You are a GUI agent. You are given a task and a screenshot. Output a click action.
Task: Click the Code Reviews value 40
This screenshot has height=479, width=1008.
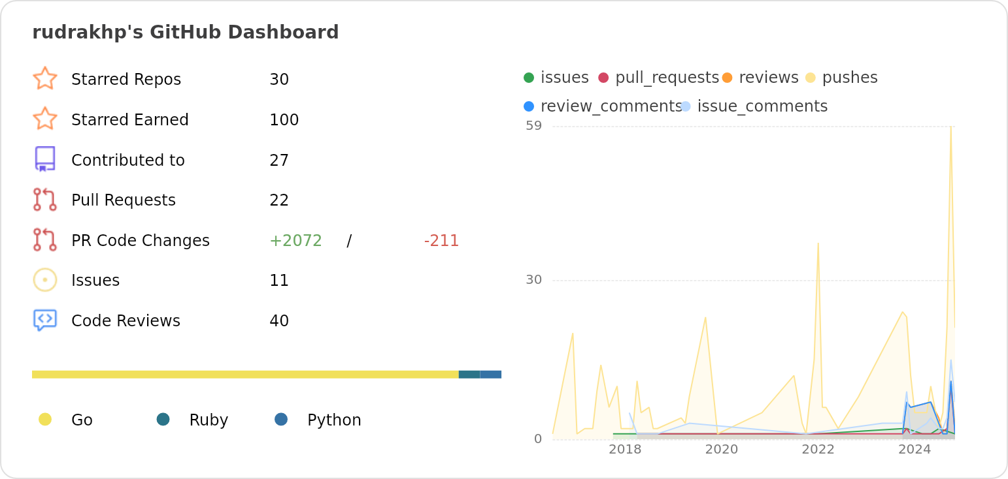pos(279,321)
